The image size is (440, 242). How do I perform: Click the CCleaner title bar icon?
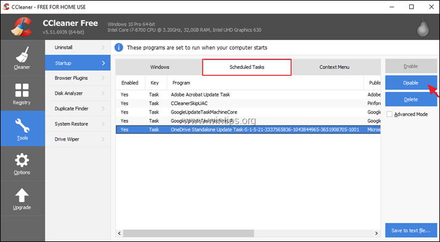[6, 7]
